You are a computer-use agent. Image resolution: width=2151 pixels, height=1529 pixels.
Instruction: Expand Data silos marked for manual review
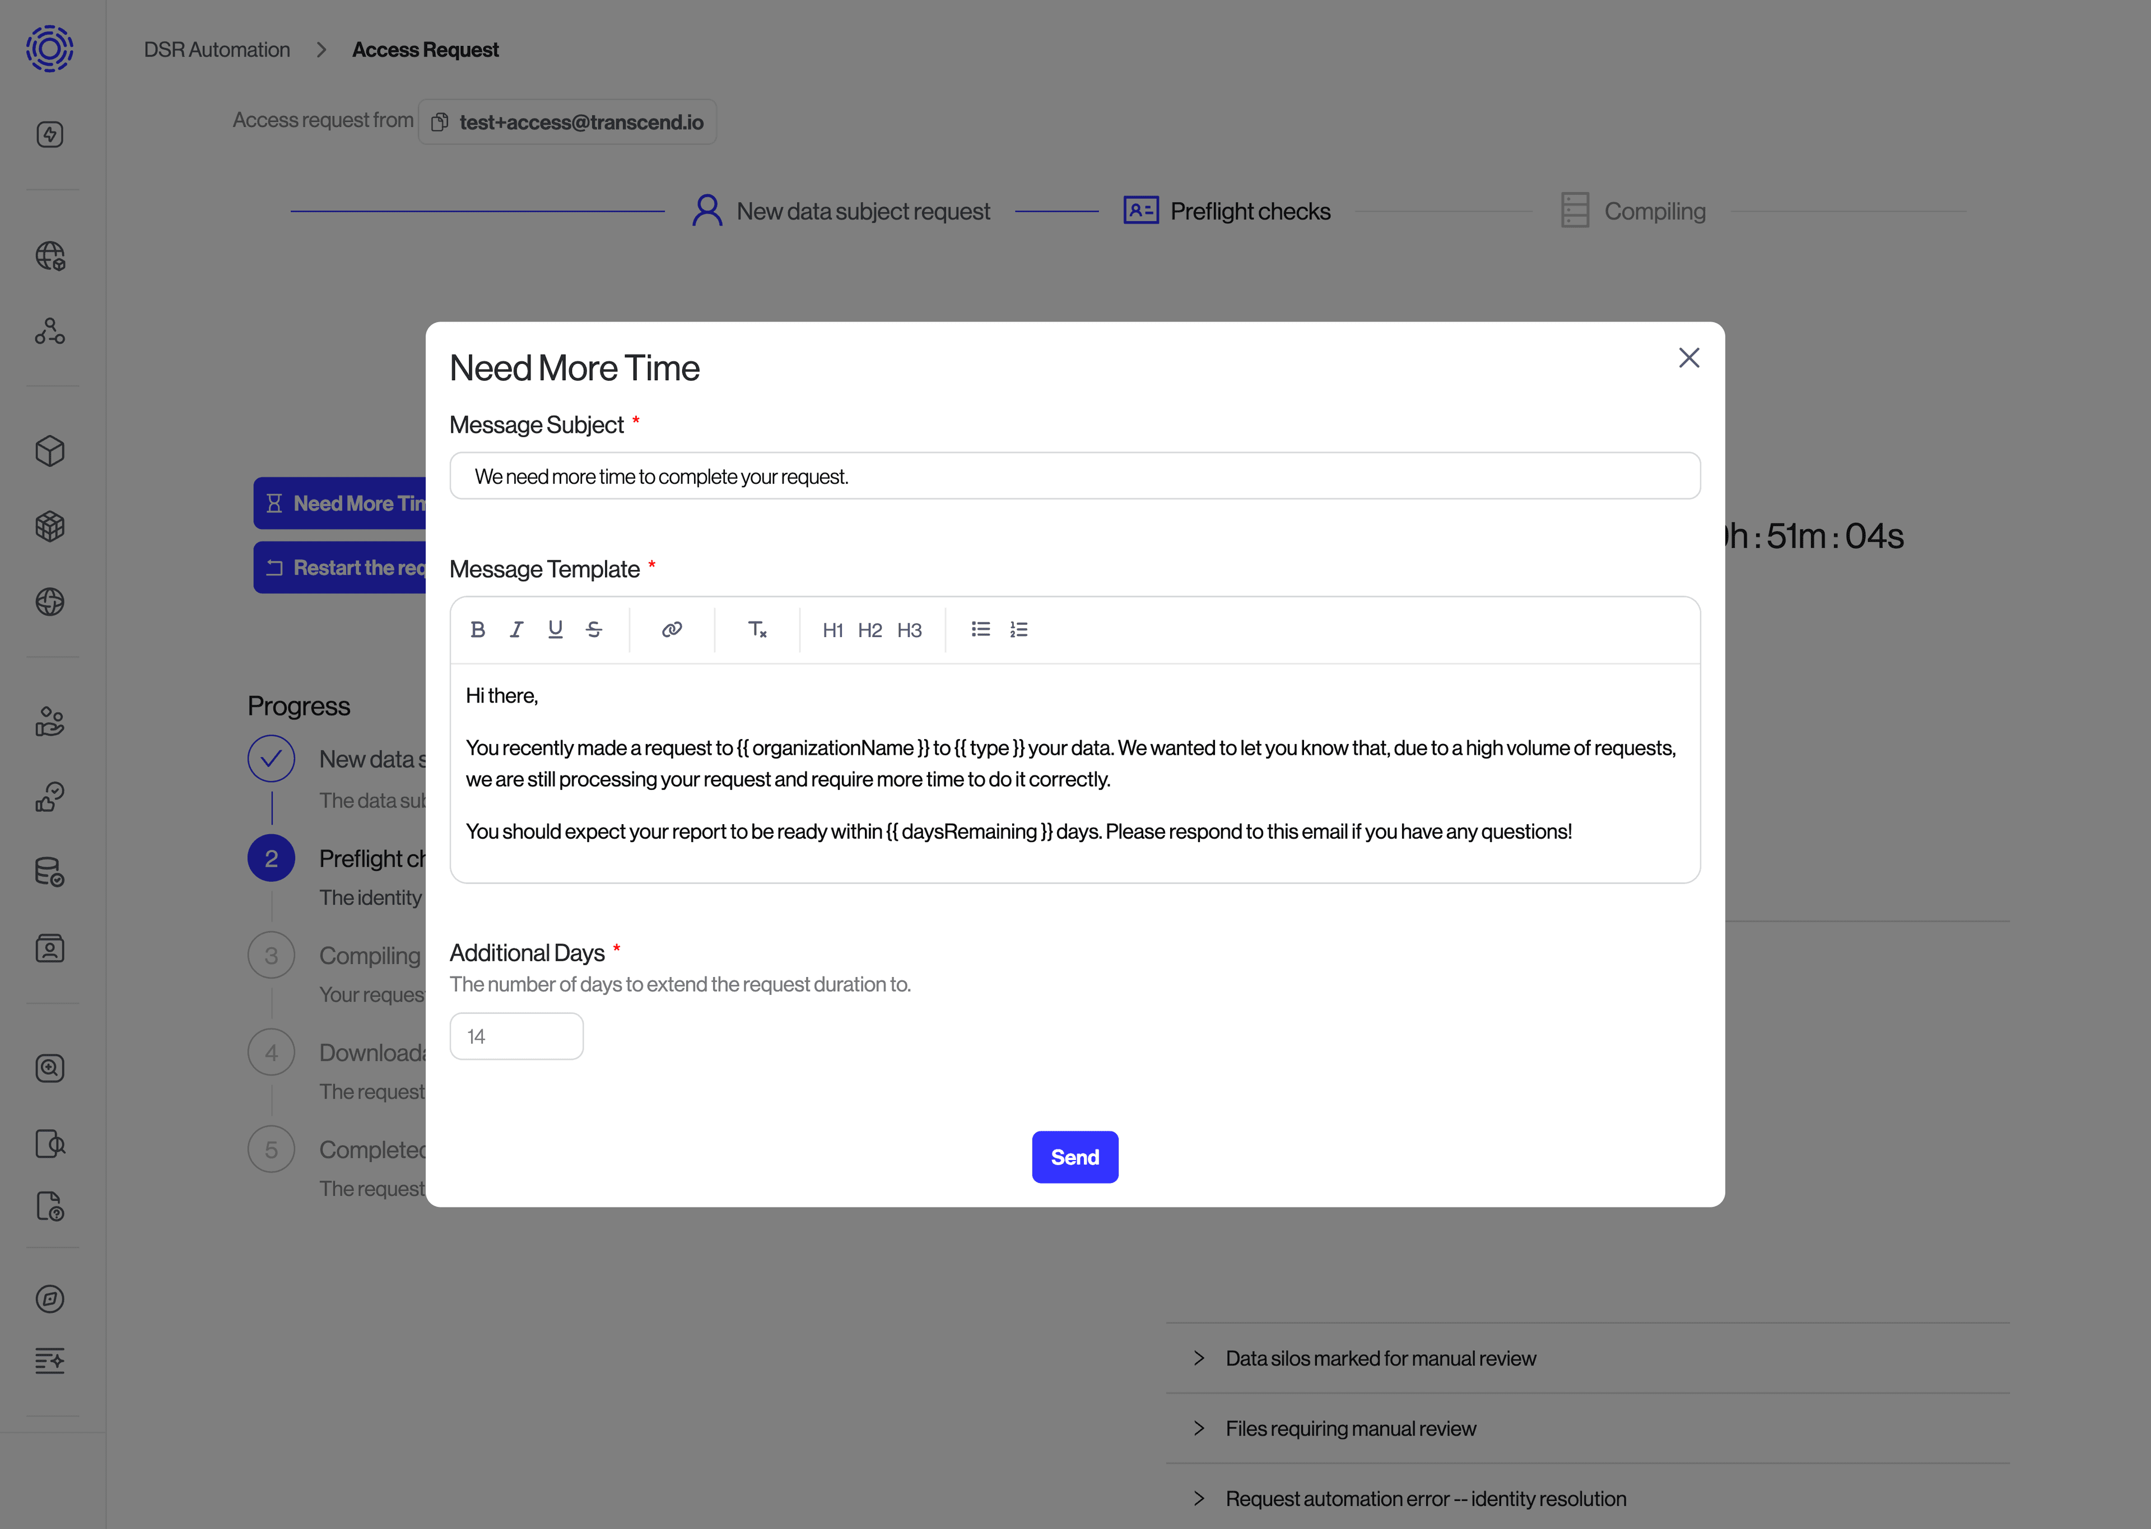[x=1380, y=1358]
